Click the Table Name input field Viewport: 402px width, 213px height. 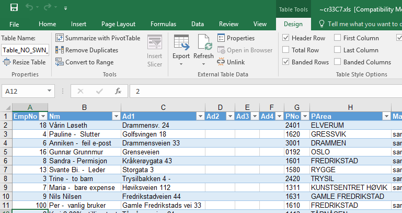(x=25, y=50)
